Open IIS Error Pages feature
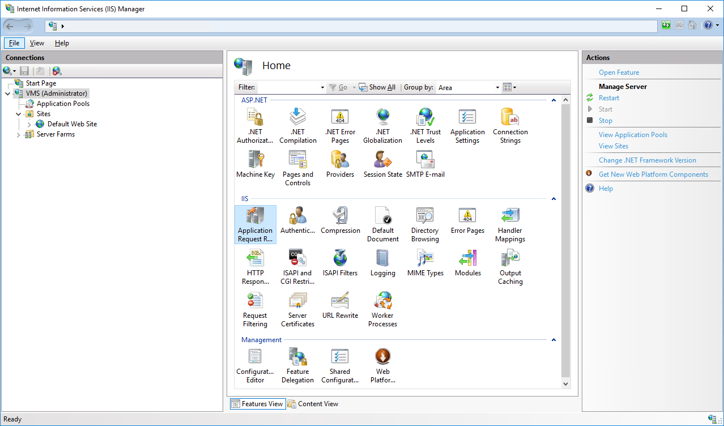The width and height of the screenshot is (724, 426). pyautogui.click(x=467, y=220)
